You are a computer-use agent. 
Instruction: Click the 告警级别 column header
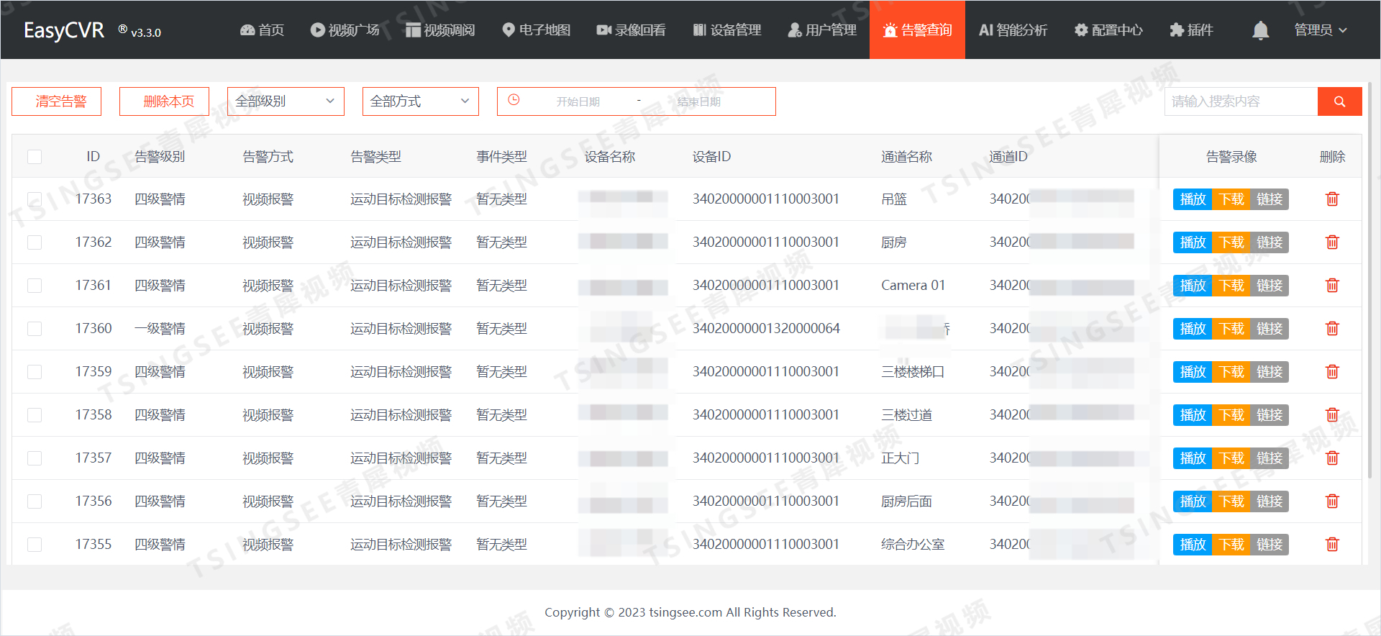160,157
